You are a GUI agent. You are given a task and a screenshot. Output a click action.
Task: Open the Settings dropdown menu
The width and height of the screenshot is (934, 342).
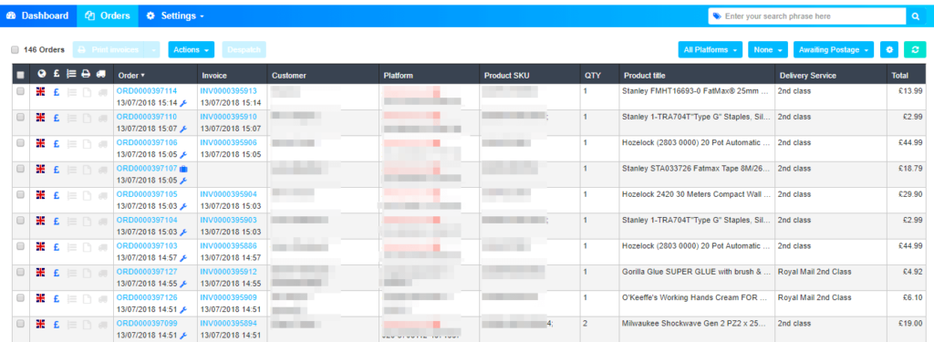click(175, 16)
